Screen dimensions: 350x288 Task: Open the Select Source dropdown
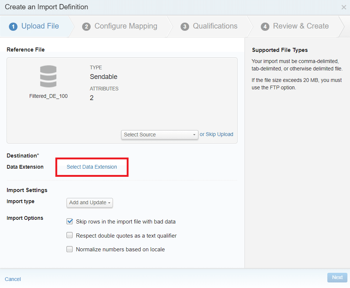(x=160, y=135)
